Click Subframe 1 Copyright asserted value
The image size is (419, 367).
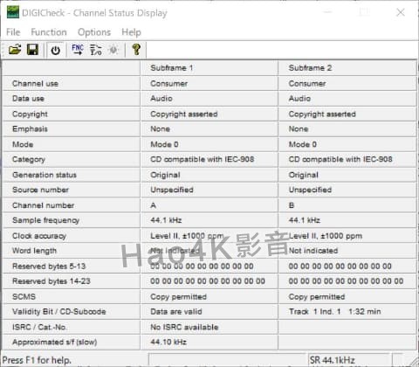pos(184,114)
